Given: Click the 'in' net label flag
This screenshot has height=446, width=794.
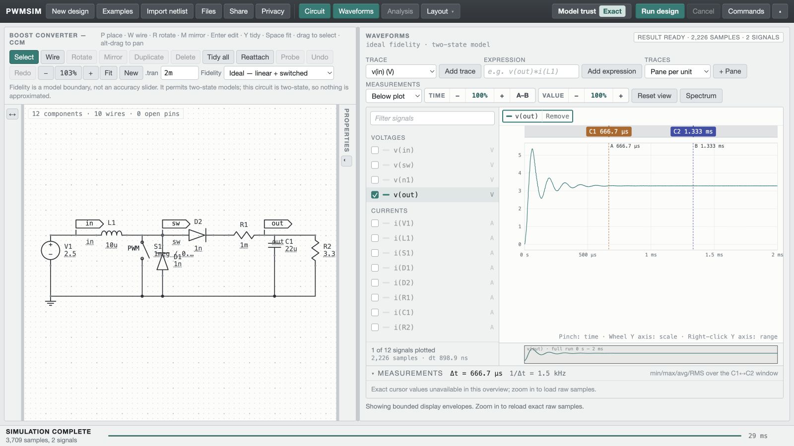Looking at the screenshot, I should point(89,223).
